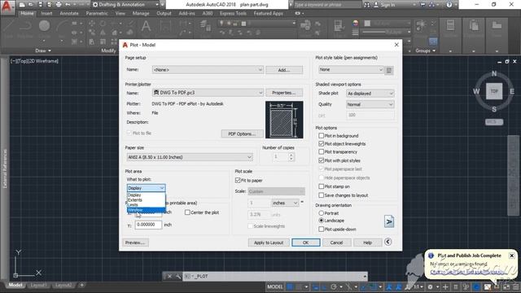Viewport: 521px width, 293px height.
Task: Open the Printer/plotter Name dropdown
Action: [208, 93]
